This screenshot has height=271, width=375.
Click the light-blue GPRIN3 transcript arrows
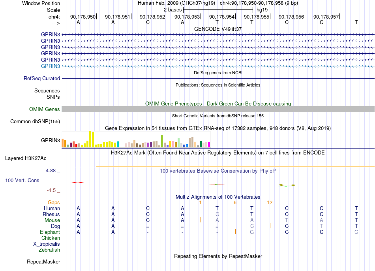(218, 66)
